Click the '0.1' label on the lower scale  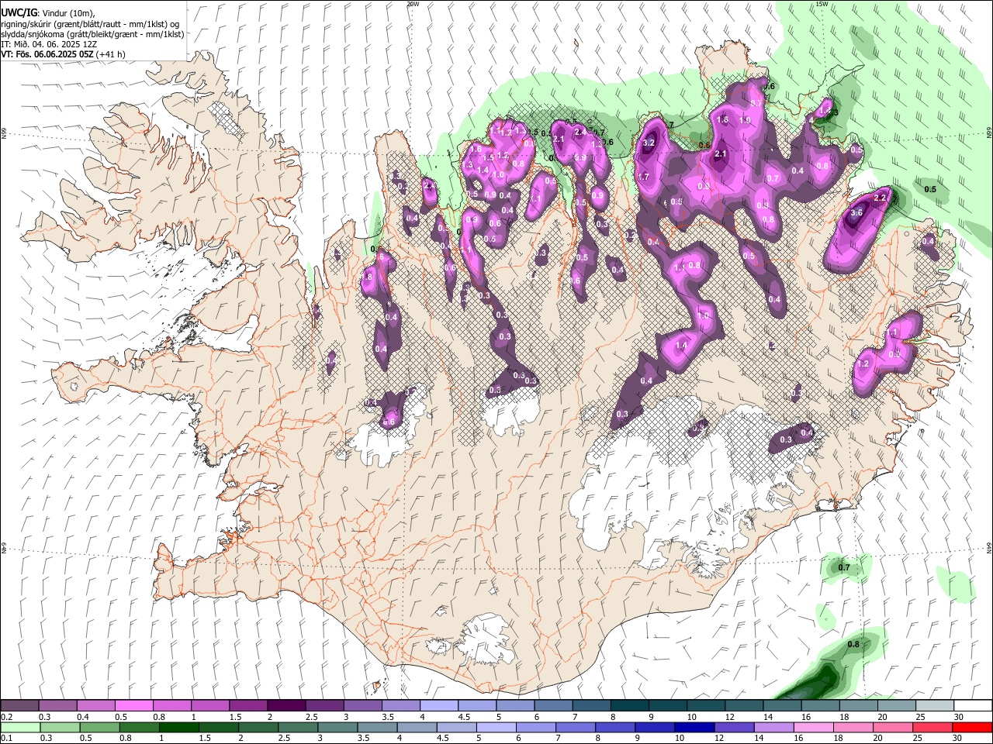(x=5, y=739)
